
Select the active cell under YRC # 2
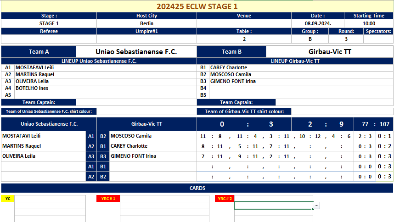click(273, 205)
